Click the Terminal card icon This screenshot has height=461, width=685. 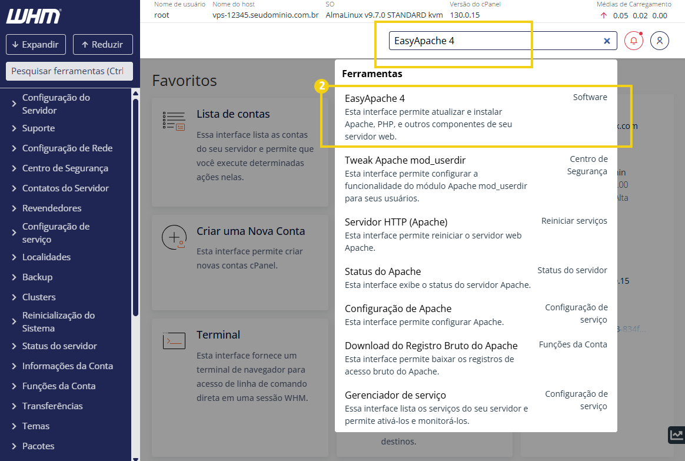174,340
